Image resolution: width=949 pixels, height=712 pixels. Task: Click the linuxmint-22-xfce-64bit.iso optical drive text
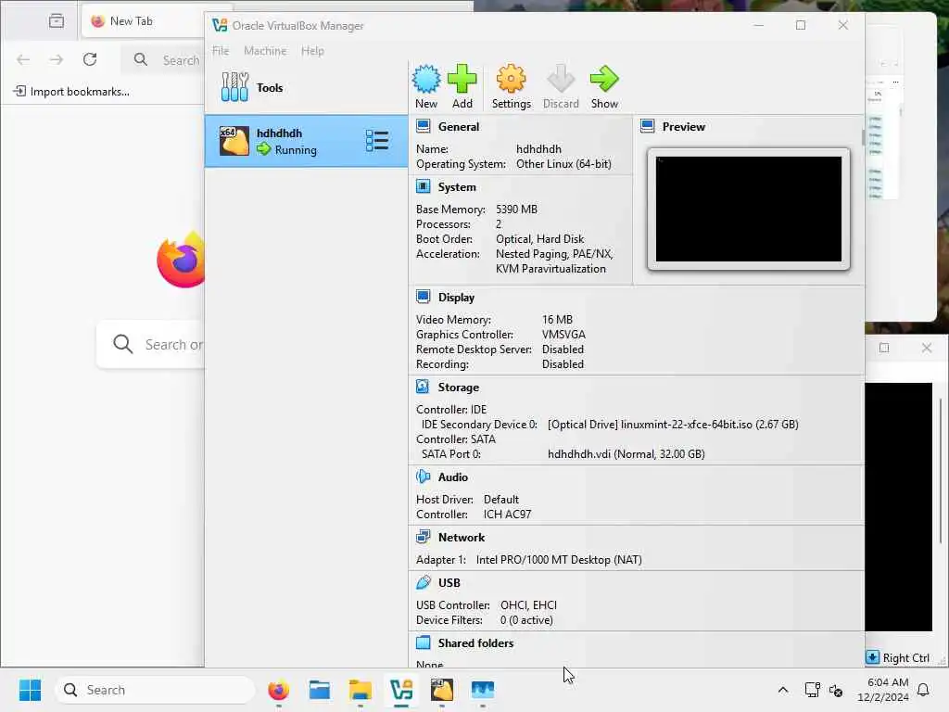pos(673,425)
